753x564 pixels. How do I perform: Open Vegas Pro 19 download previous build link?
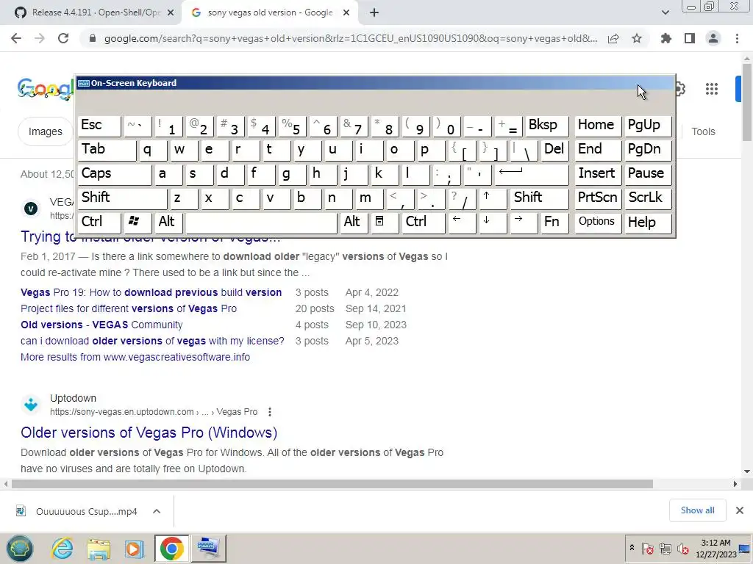click(x=151, y=292)
